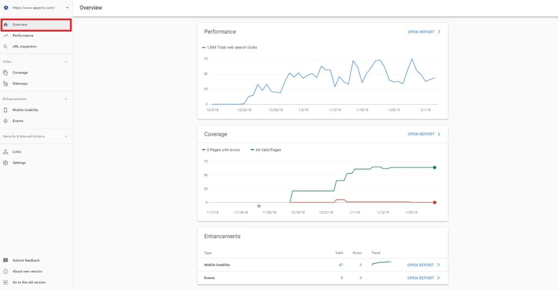Image resolution: width=558 pixels, height=290 pixels.
Task: Click the Coverage pages icon
Action: click(x=5, y=72)
